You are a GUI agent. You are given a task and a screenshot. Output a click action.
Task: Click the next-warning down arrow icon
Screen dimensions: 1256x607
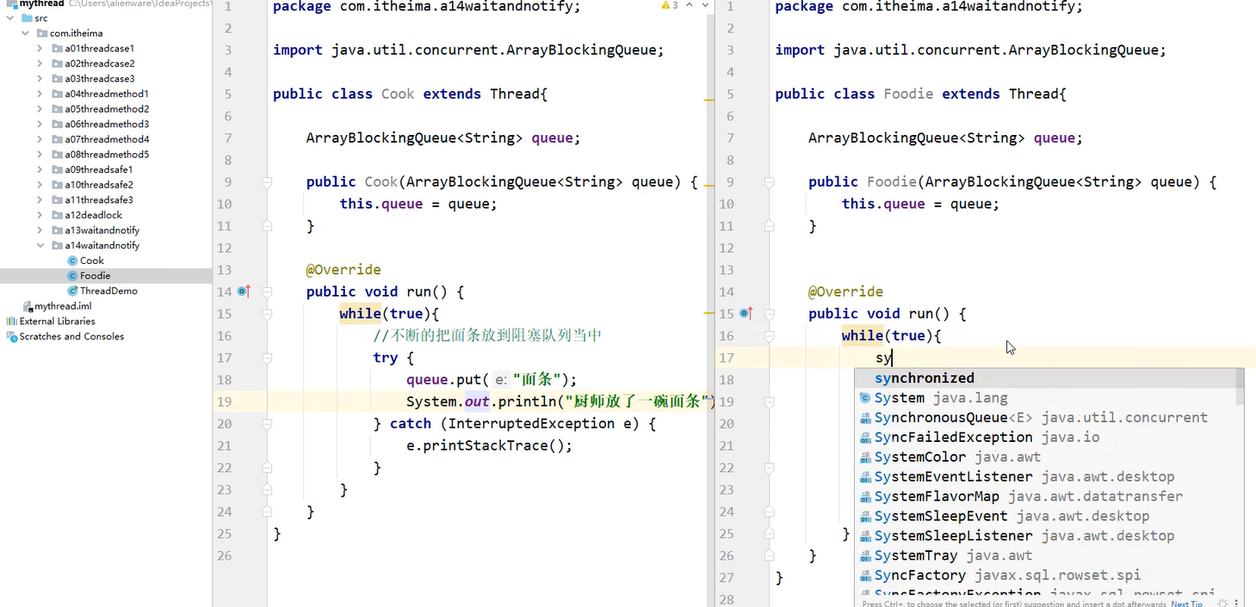(706, 5)
